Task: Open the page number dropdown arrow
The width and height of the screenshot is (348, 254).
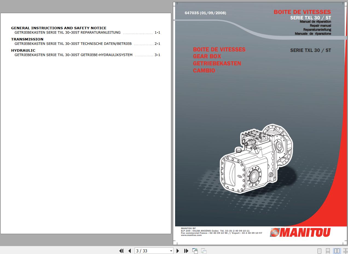Action: (171, 251)
